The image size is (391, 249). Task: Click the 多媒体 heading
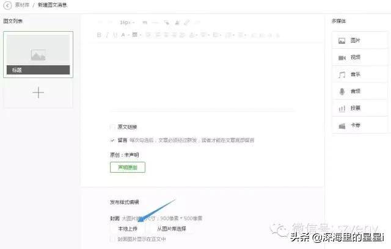click(338, 21)
